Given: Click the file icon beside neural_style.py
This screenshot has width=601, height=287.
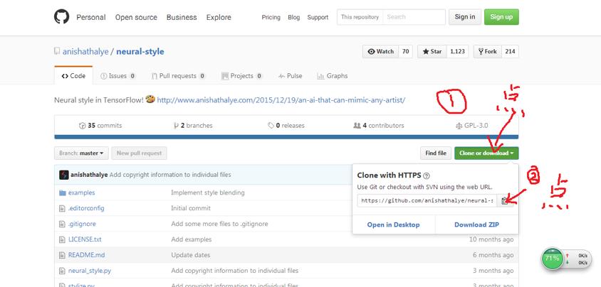Looking at the screenshot, I should (63, 271).
